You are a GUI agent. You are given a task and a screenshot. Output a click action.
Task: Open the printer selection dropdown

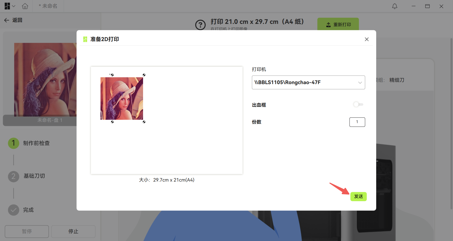308,82
